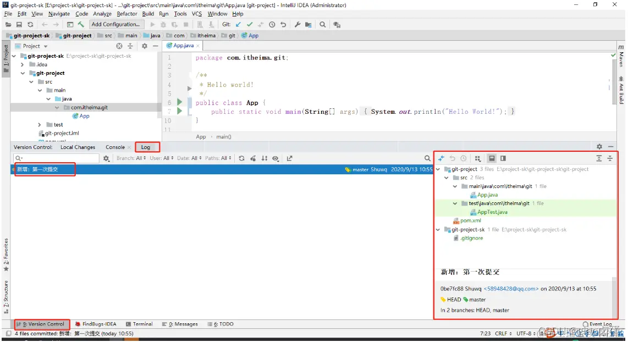Open Settings via the wrench icon
The image size is (628, 342).
(297, 24)
